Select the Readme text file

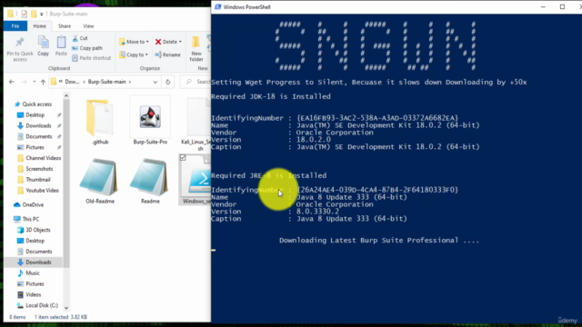(x=150, y=181)
